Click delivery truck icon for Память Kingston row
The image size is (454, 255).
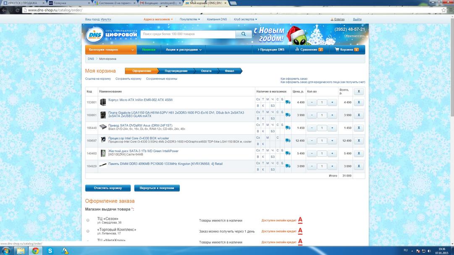pos(288,166)
